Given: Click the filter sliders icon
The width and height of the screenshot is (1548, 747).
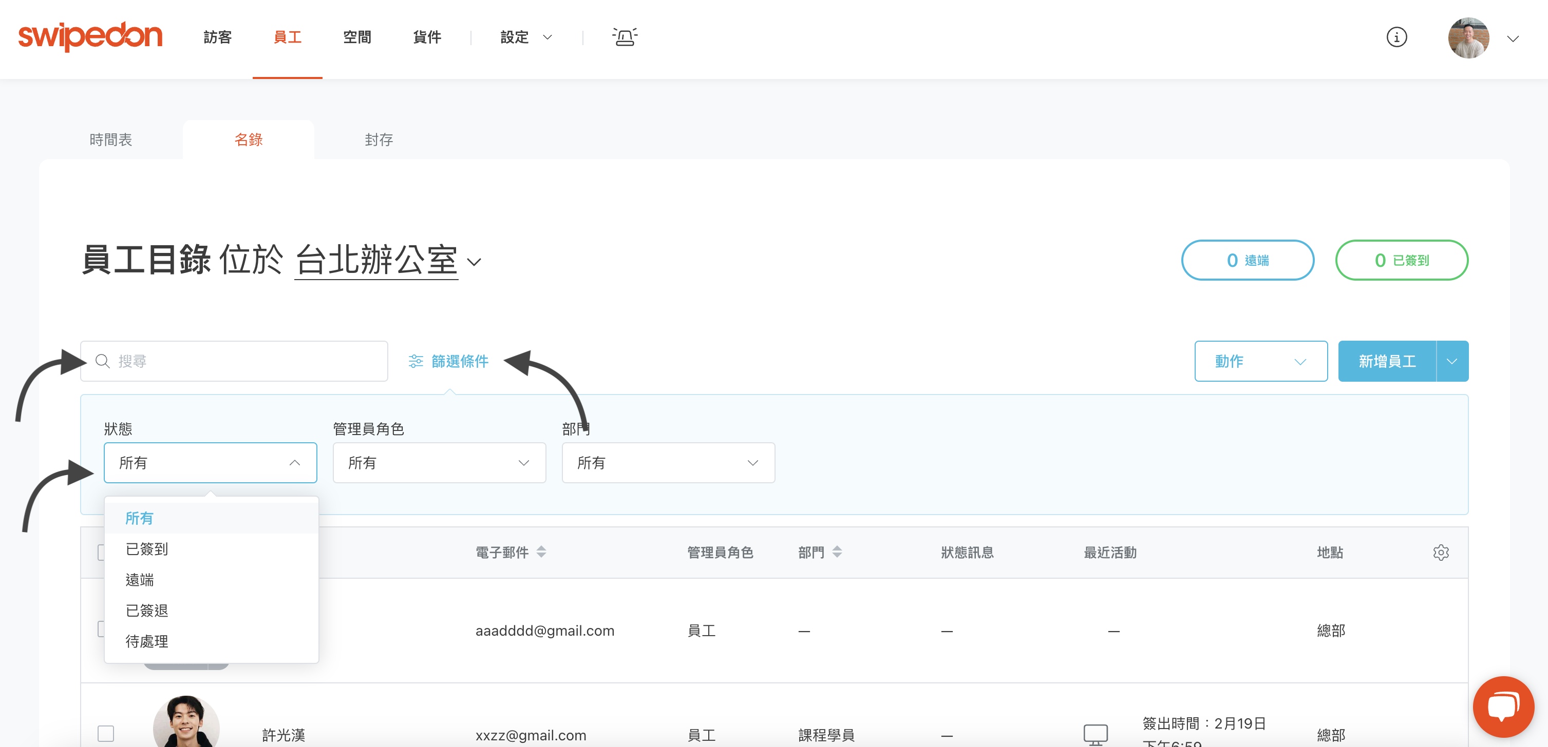Looking at the screenshot, I should pos(416,361).
